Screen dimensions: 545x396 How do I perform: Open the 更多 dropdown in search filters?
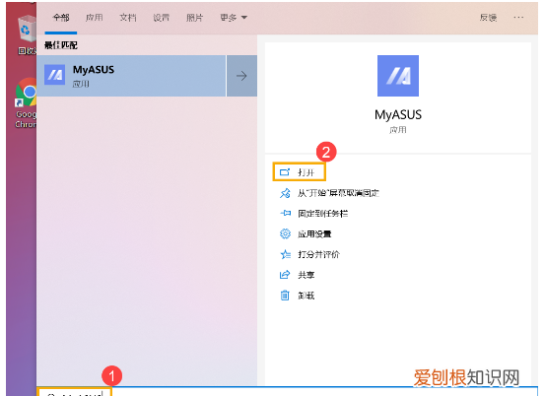click(234, 18)
